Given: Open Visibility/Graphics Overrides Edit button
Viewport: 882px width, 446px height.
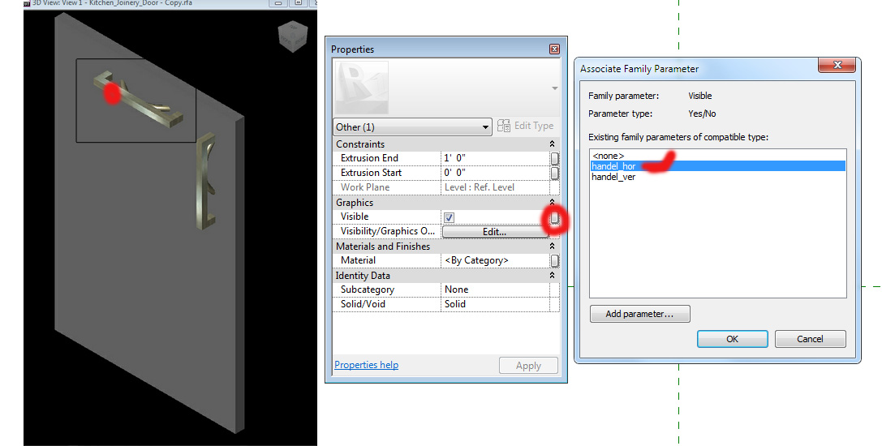Looking at the screenshot, I should tap(494, 232).
